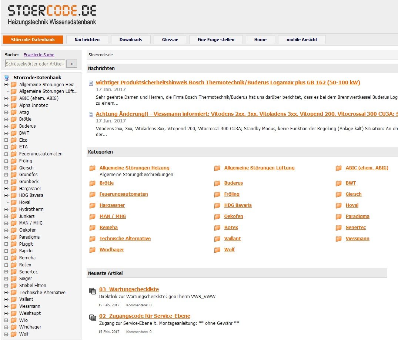Click folder icon beside Brötje category link
The height and width of the screenshot is (340, 398).
(x=93, y=183)
